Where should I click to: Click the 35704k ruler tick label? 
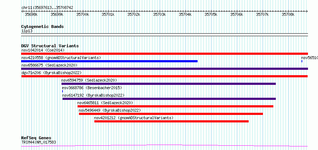[185, 14]
